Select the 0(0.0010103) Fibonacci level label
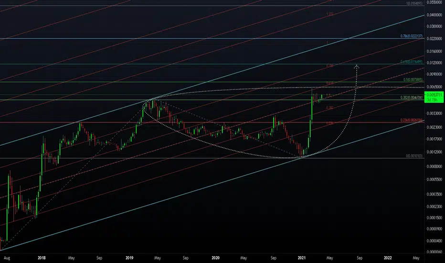The height and width of the screenshot is (263, 445). (x=414, y=156)
